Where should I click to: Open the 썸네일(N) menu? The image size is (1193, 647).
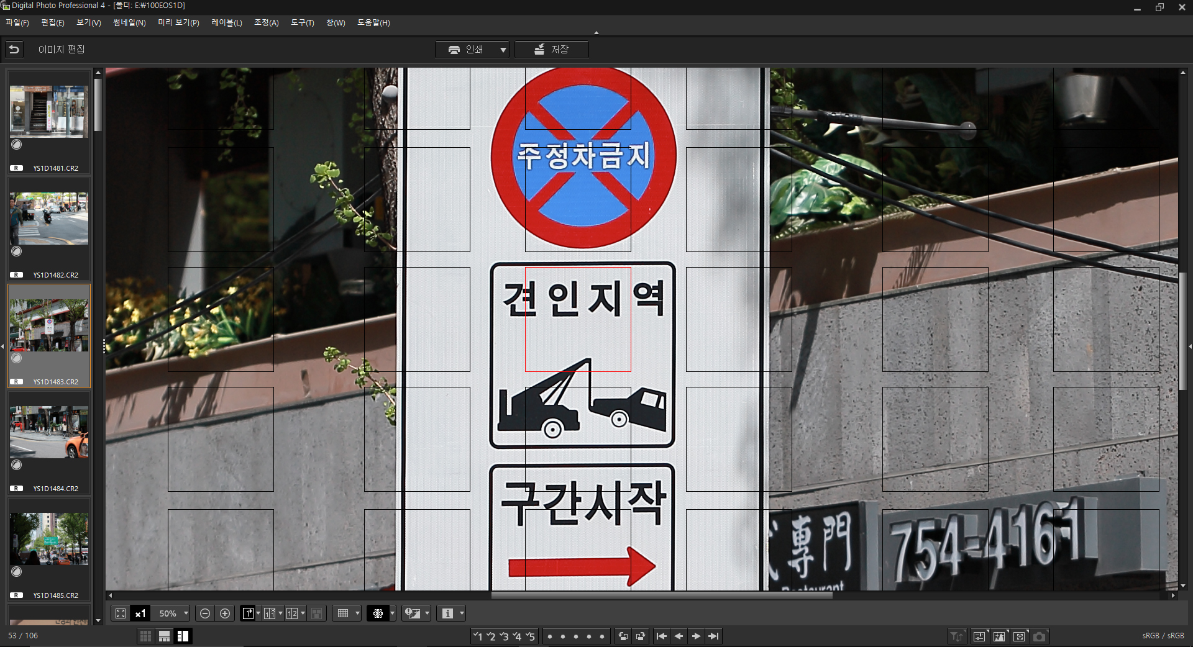(129, 23)
